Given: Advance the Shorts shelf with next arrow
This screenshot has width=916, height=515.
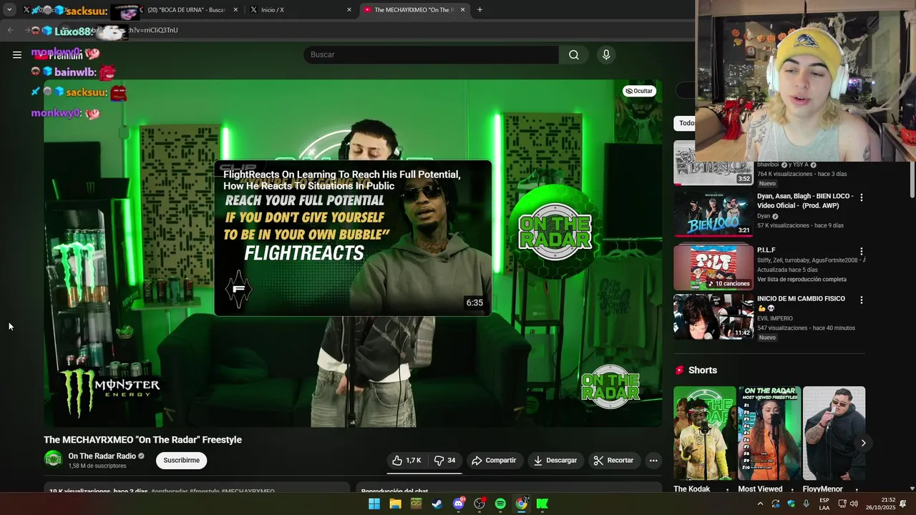Looking at the screenshot, I should [x=863, y=443].
